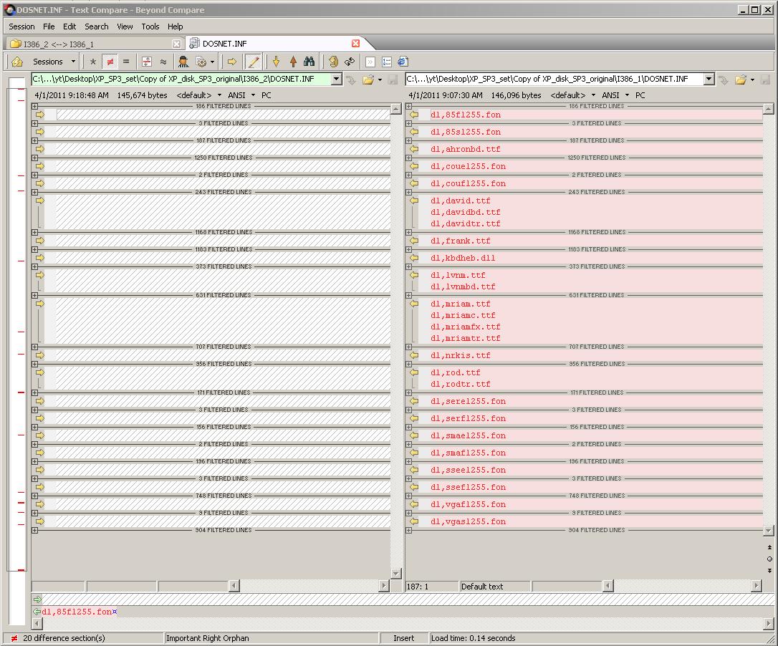Copy dl,85fl255.fon to left via arrow
The width and height of the screenshot is (778, 646).
pyautogui.click(x=414, y=115)
